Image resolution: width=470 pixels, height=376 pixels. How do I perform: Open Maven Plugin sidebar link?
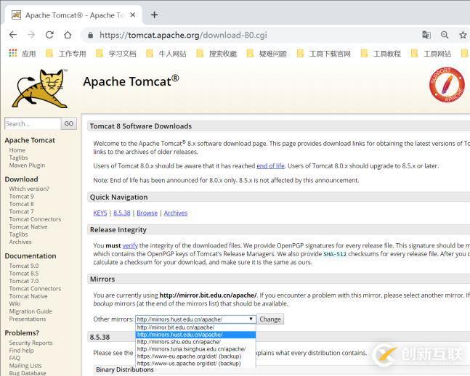pos(27,165)
